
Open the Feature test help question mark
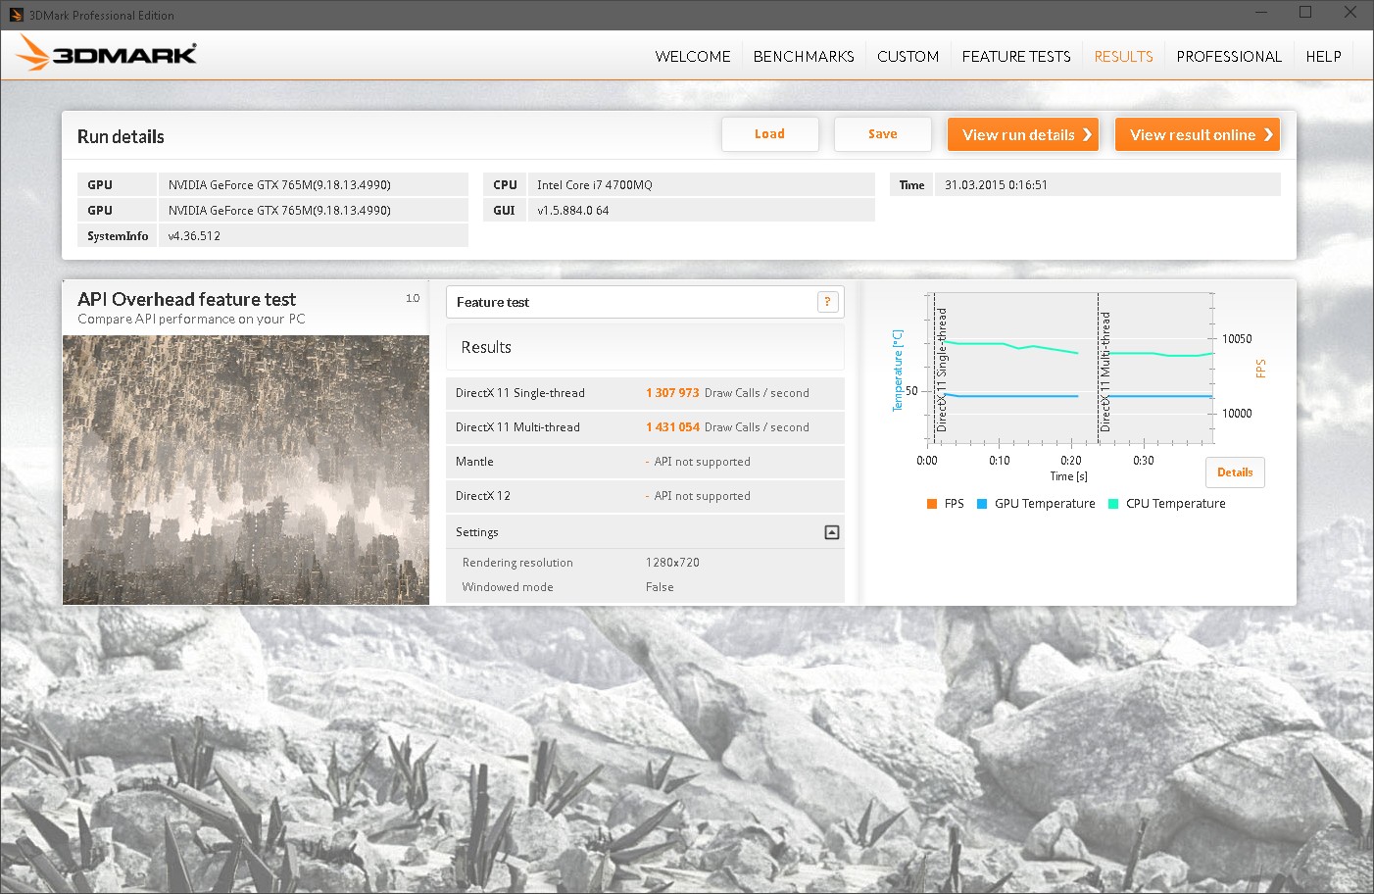point(827,302)
